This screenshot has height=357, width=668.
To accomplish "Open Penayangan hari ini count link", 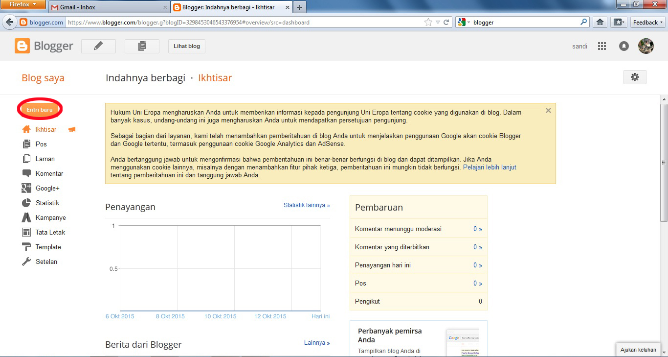I will [478, 265].
